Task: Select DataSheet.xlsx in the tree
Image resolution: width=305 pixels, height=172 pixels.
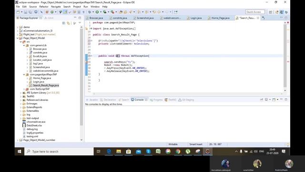Action: tap(34, 126)
